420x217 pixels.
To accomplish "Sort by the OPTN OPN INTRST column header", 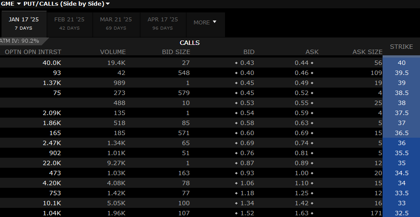I will 33,52.
